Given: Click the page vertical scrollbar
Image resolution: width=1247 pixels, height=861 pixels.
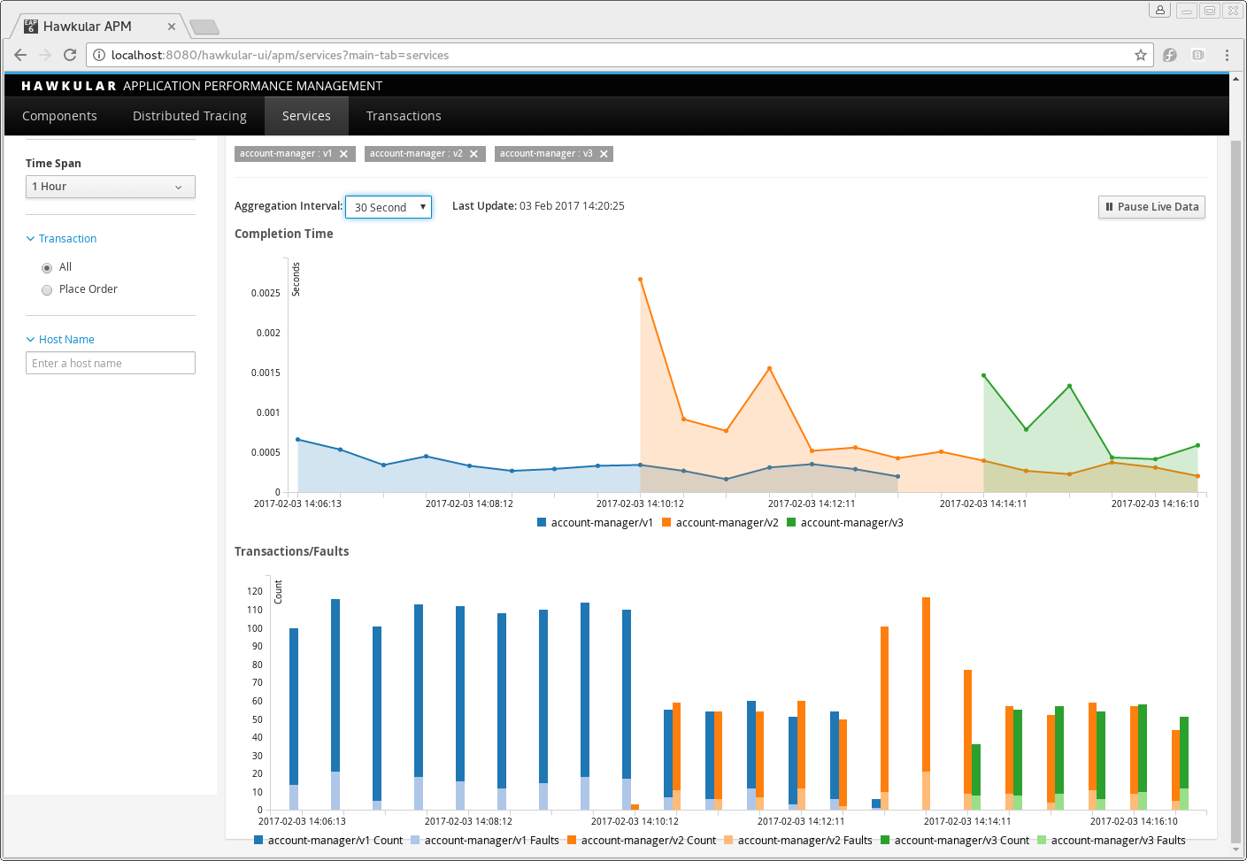Looking at the screenshot, I should click(1235, 491).
